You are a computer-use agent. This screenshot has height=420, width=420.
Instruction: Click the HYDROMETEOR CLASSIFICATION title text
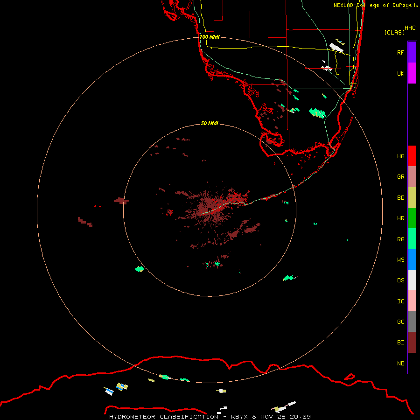(x=164, y=417)
